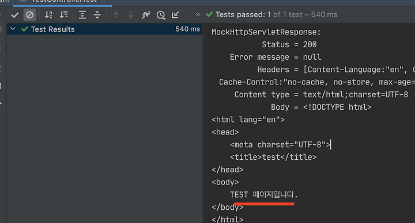Close the TestControllerTest run tab
Viewport: 415px width, 223px height.
tap(104, 1)
